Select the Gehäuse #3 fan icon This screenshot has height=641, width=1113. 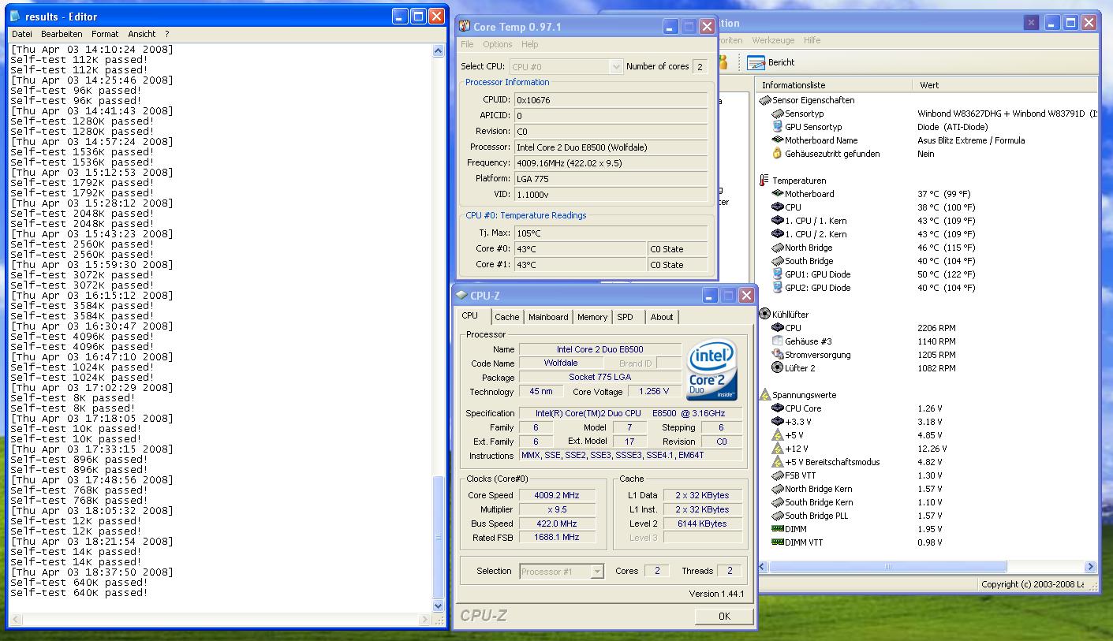click(778, 341)
